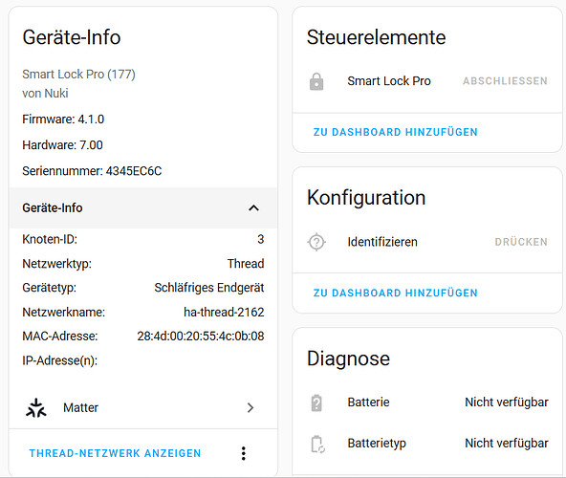
Task: Click the lock icon beside Smart Lock Pro
Action: (x=316, y=81)
